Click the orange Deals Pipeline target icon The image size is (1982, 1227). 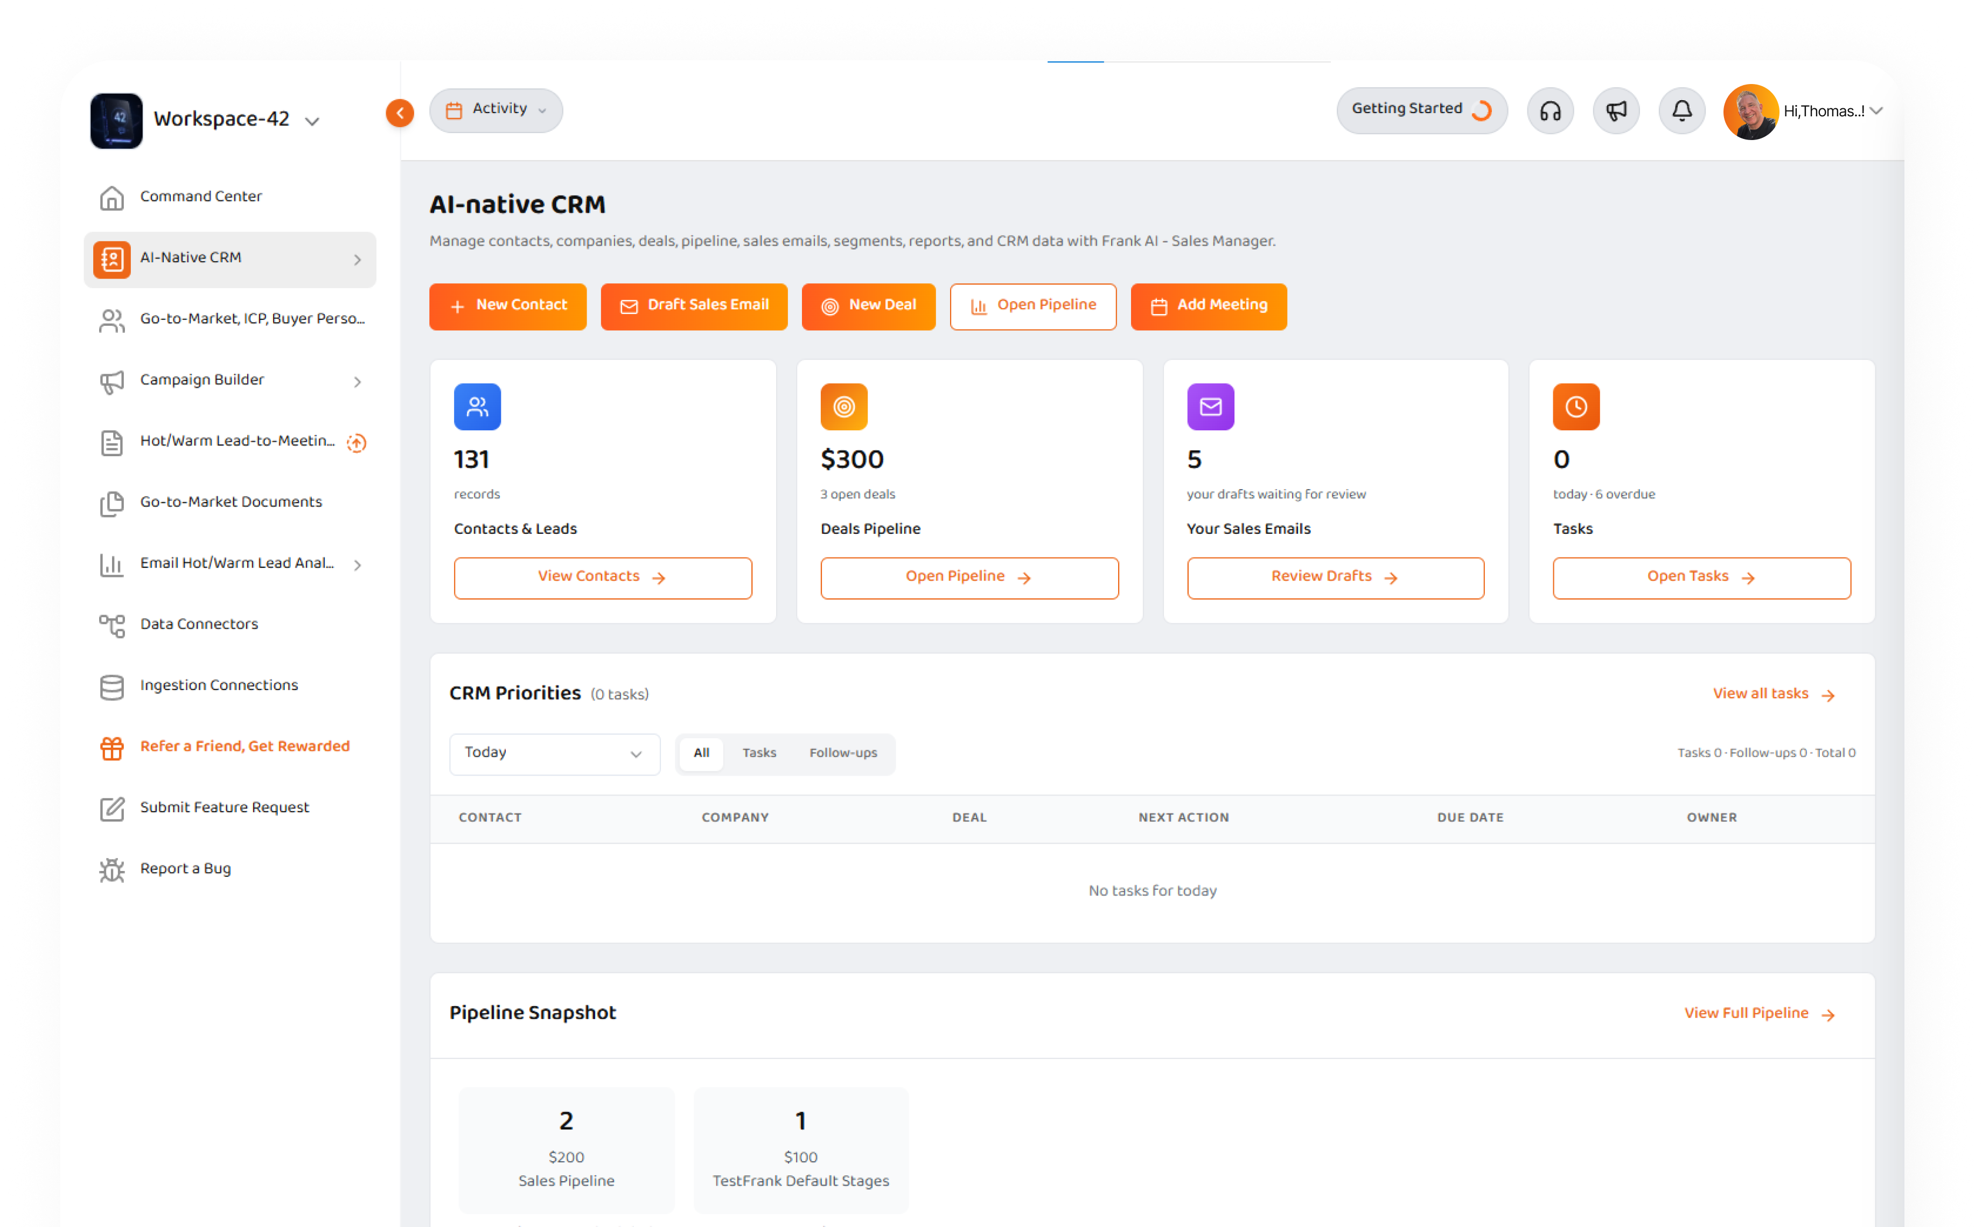(x=844, y=407)
